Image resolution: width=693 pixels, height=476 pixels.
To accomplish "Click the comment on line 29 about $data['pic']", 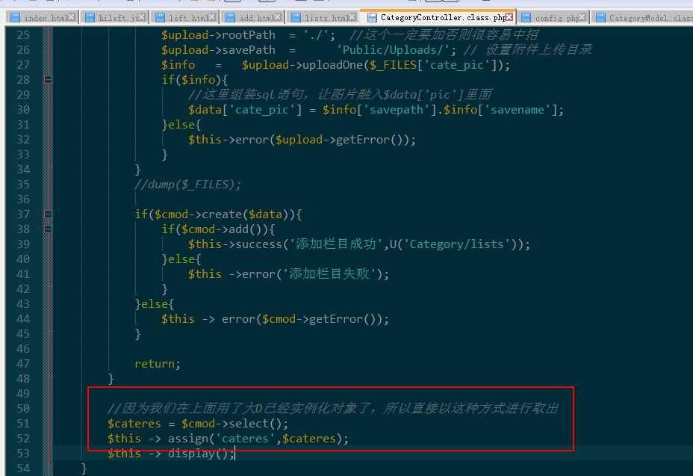I will (x=340, y=95).
